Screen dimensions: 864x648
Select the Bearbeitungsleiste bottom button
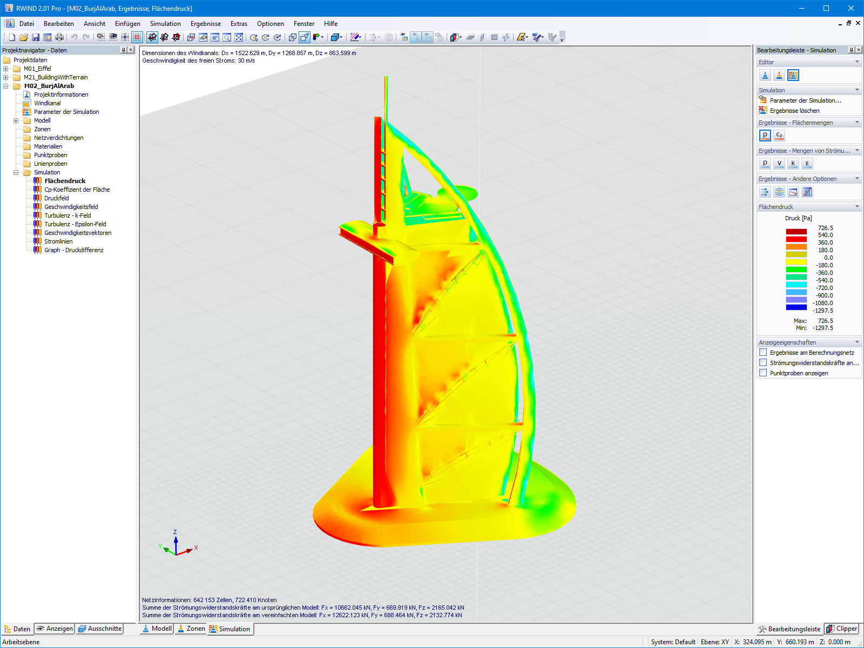tap(789, 629)
